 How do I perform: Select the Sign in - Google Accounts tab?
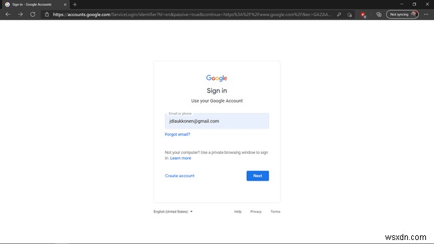[x=35, y=5]
